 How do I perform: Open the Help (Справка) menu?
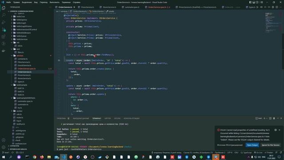click(x=77, y=2)
